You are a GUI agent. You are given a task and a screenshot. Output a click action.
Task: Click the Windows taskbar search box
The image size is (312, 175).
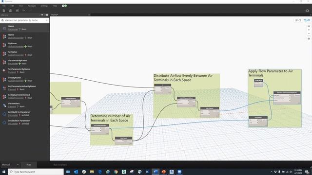coord(36,172)
